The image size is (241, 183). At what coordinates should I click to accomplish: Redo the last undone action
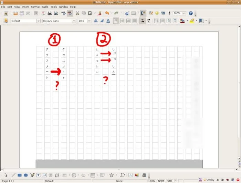tap(116, 13)
